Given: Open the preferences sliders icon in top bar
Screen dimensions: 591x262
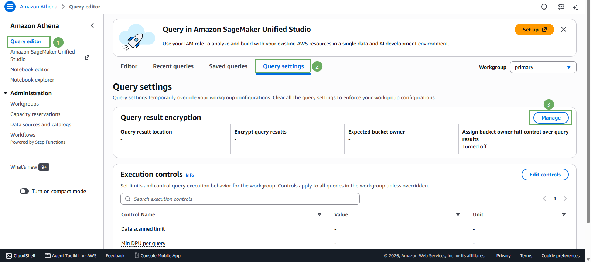Looking at the screenshot, I should [561, 7].
